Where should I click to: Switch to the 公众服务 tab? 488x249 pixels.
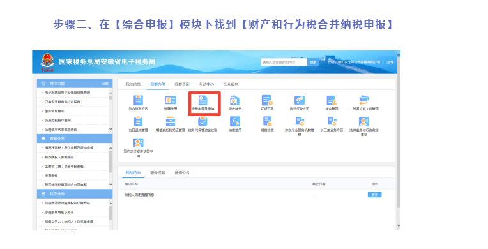click(x=231, y=84)
